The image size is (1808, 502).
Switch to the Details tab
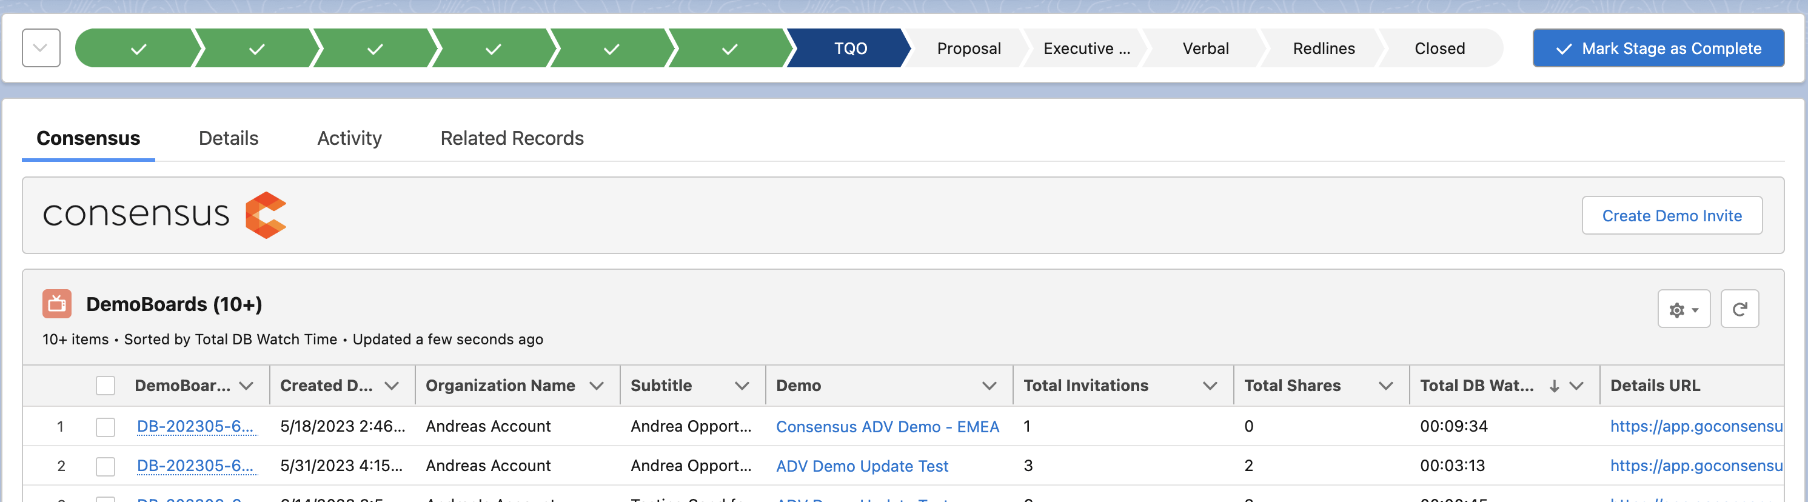(229, 138)
